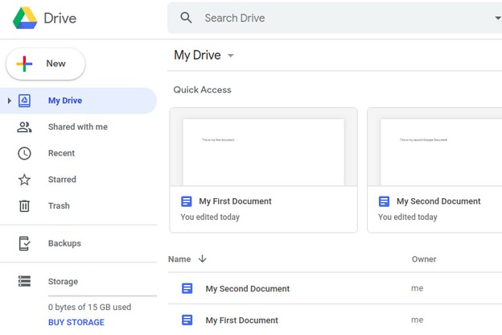Open the My Drive header dropdown
The width and height of the screenshot is (502, 335).
point(231,56)
